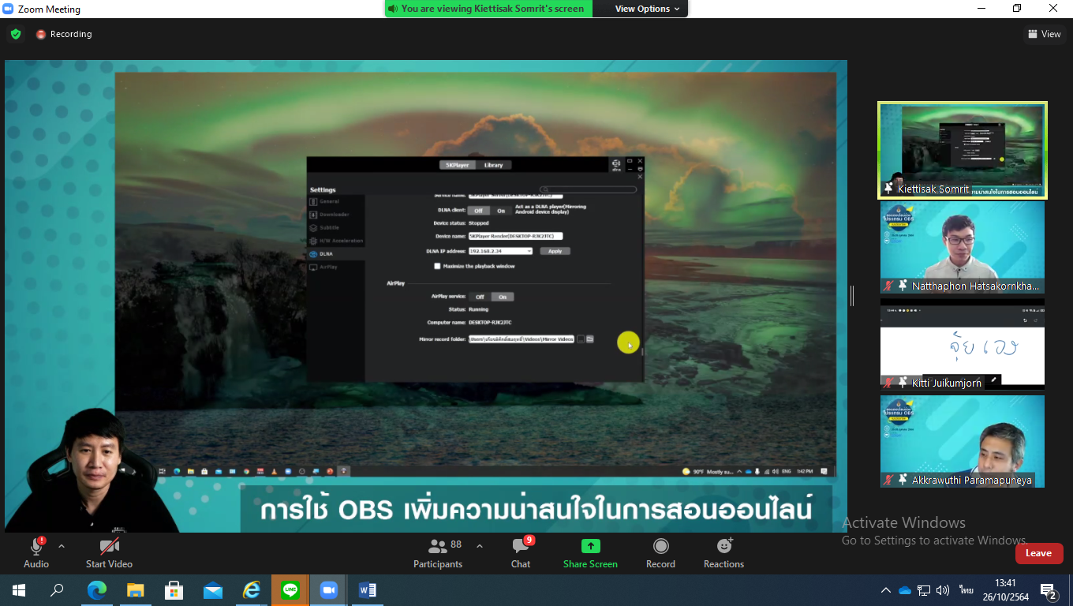Viewport: 1073px width, 606px height.
Task: Turn on camera with Start Video
Action: (109, 552)
